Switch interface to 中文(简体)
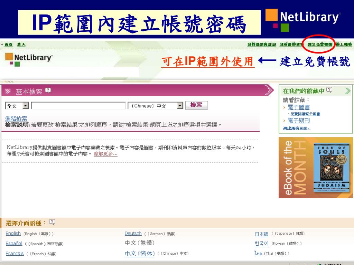Screen dimensions: 354x265 tap(140, 254)
